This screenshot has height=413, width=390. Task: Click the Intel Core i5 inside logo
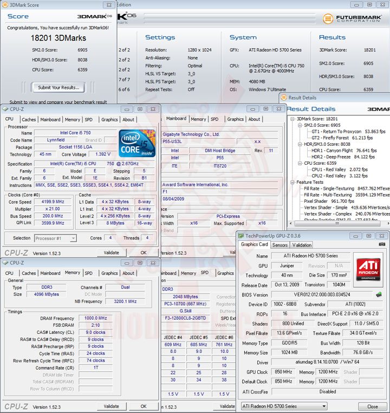click(137, 143)
